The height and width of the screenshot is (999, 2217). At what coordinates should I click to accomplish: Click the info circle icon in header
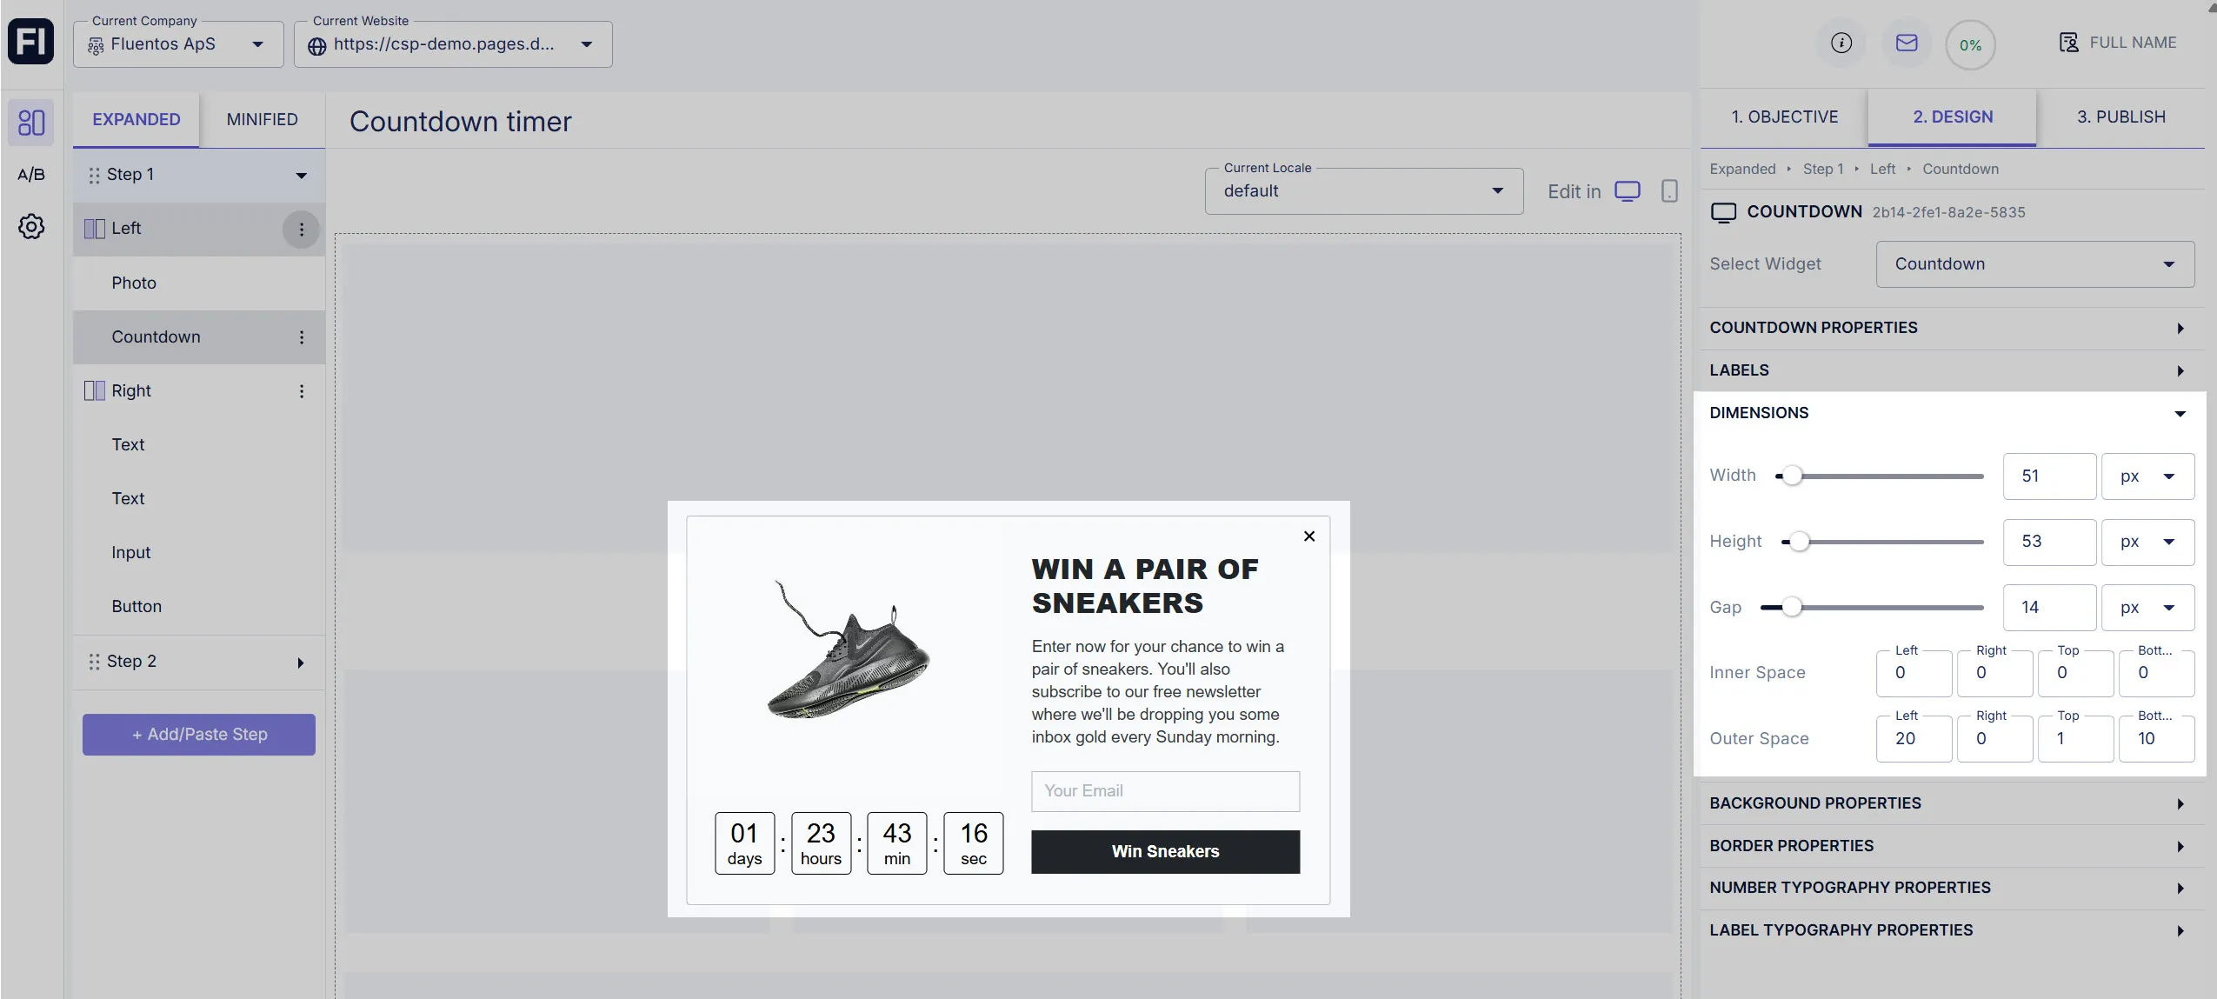(x=1841, y=43)
